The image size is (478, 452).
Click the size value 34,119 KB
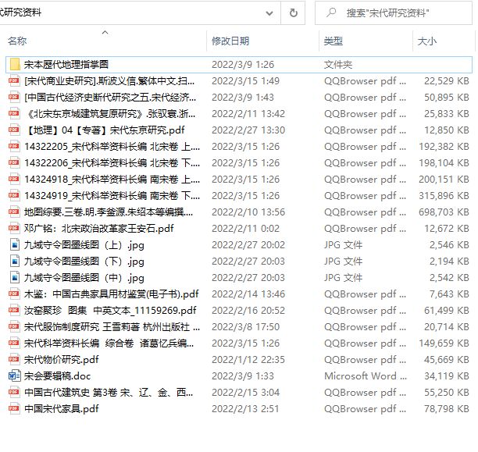click(447, 376)
